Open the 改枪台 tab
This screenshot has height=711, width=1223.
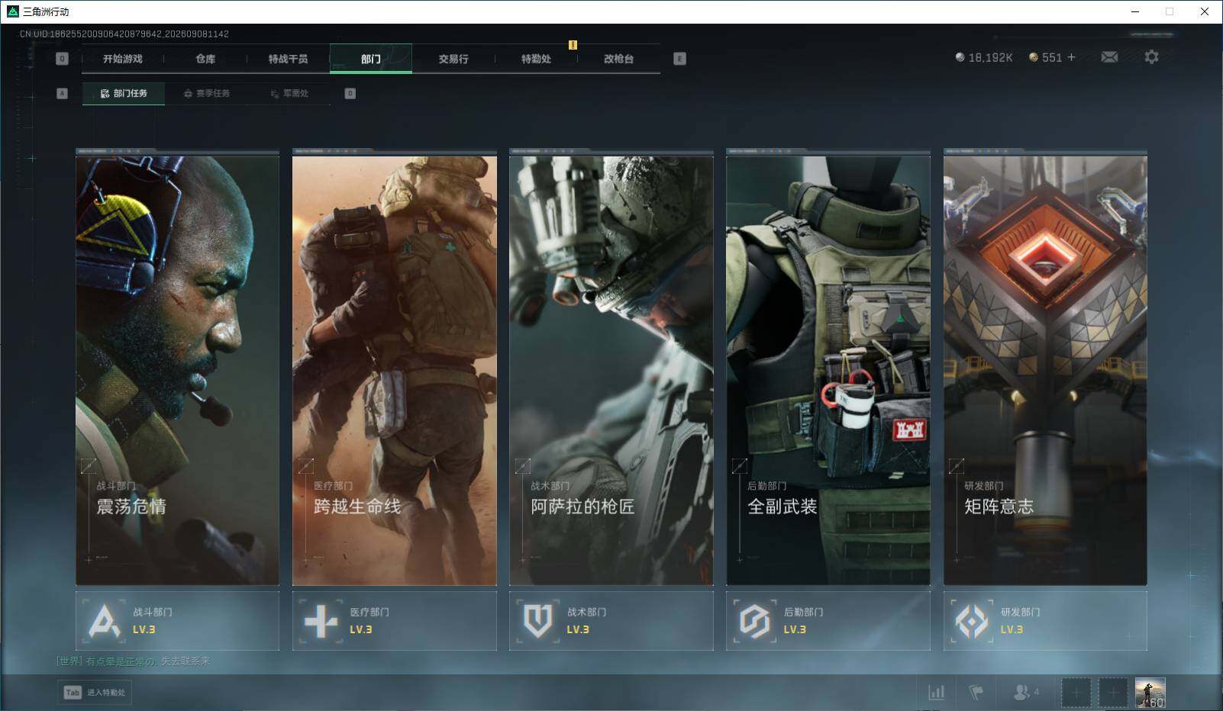618,59
